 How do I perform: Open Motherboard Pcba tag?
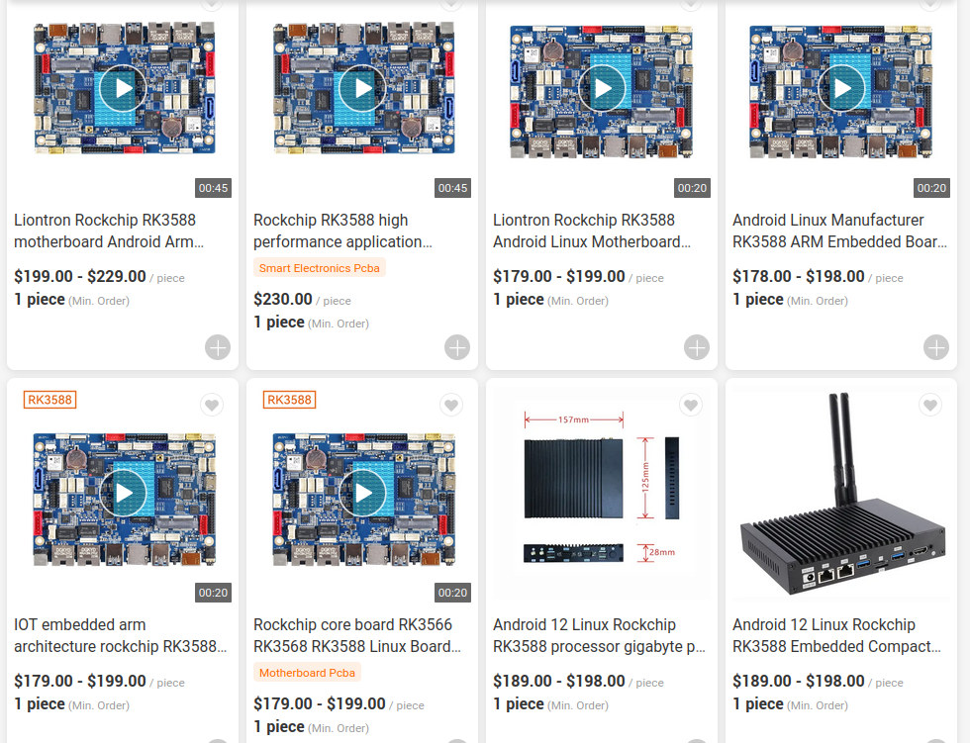[307, 673]
